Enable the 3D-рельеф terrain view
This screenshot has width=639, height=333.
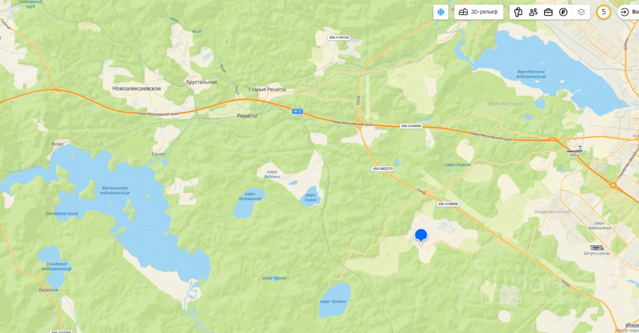[479, 12]
